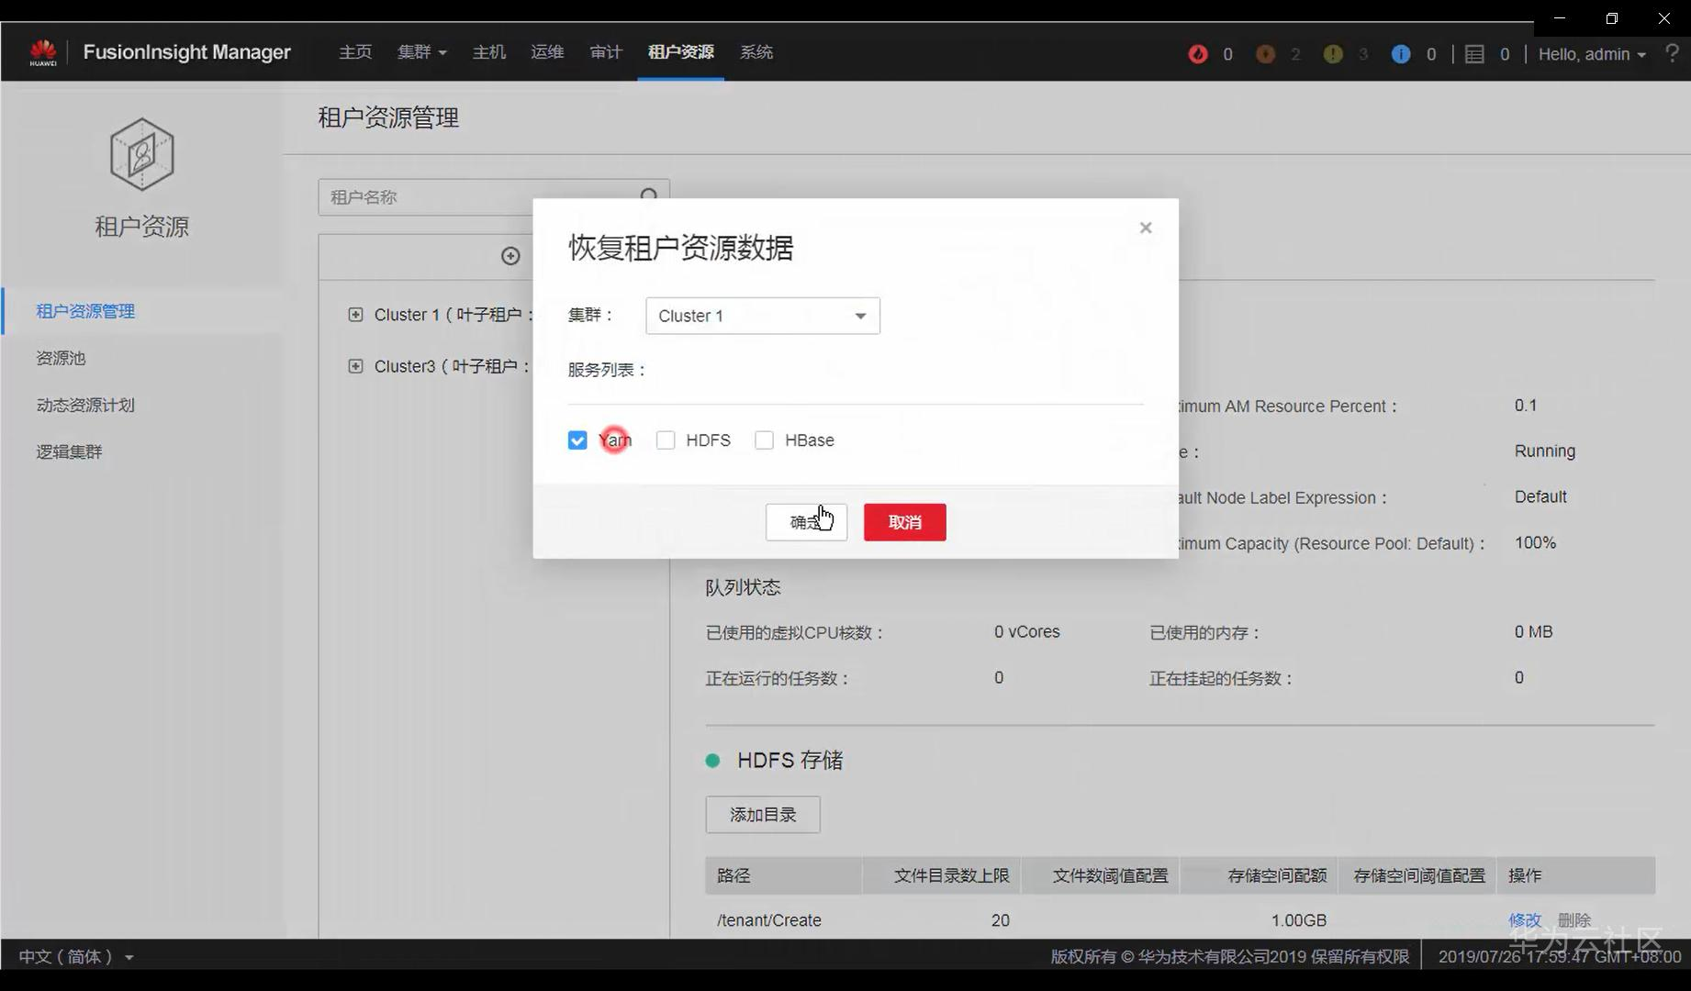
Task: Click 添加目录 button
Action: point(763,815)
